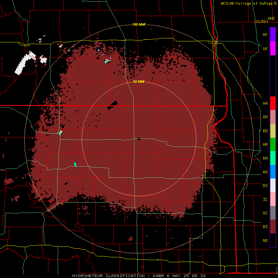Click the UK legend label
The image size is (278, 278).
(265, 48)
